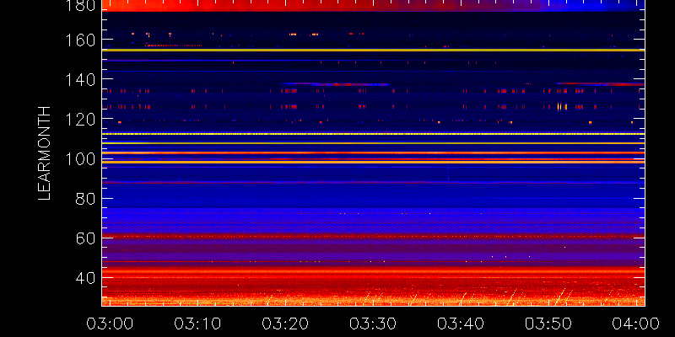Click the 140 frequency axis label
Viewport: 675px width, 337px height.
pyautogui.click(x=80, y=80)
